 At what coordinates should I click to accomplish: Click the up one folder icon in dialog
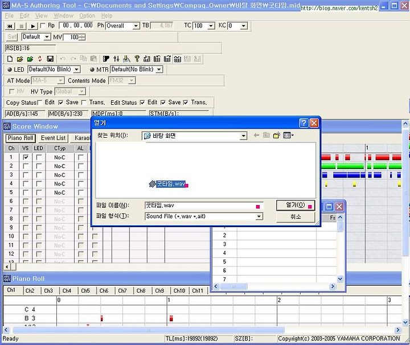coord(266,135)
